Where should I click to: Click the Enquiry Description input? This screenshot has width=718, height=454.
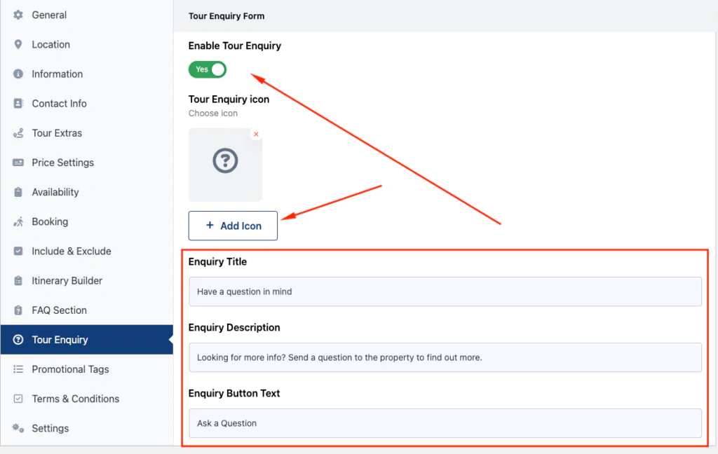pos(445,357)
